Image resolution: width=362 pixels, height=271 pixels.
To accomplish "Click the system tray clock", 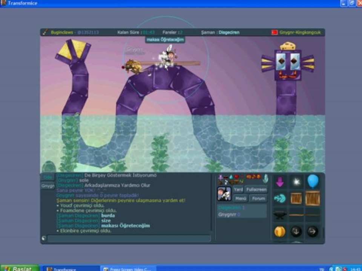I will tap(356, 269).
